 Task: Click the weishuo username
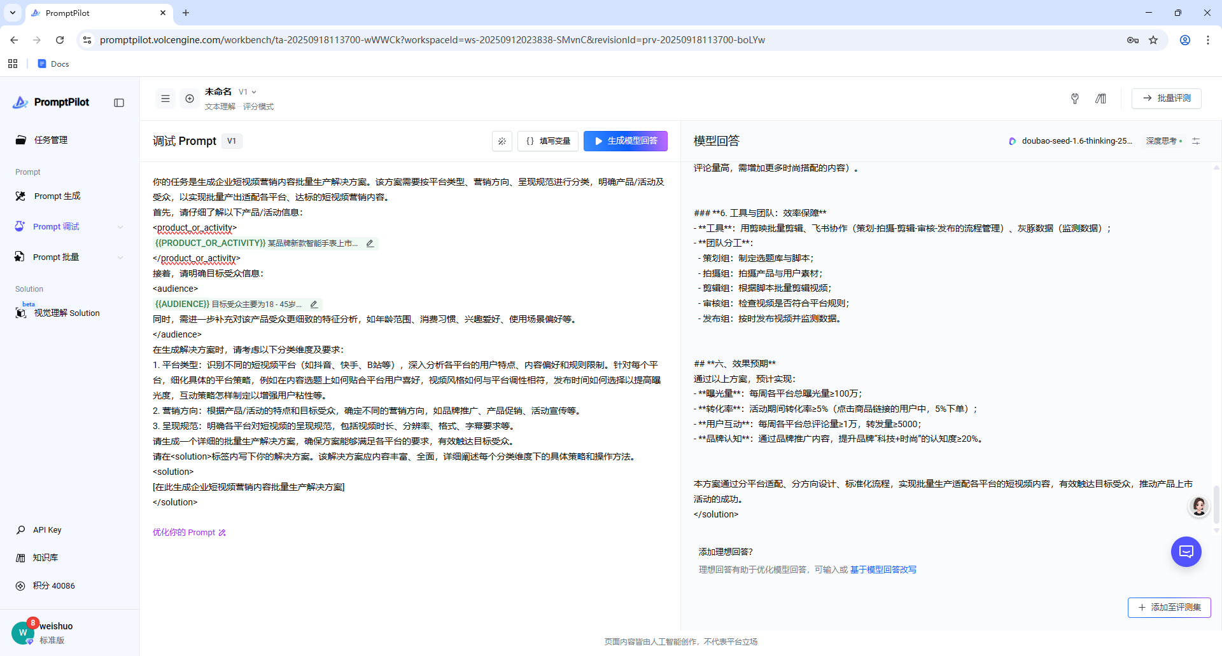pyautogui.click(x=56, y=626)
